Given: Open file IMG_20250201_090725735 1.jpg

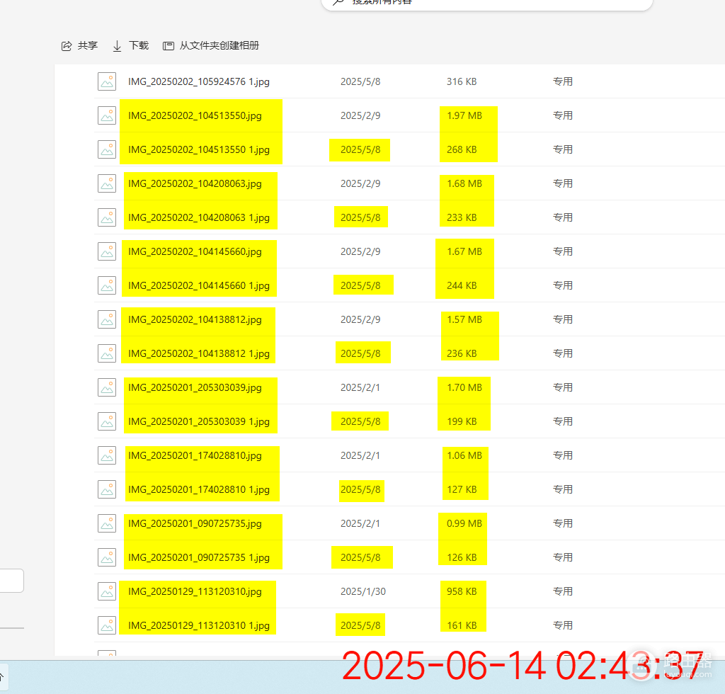Looking at the screenshot, I should (x=199, y=557).
